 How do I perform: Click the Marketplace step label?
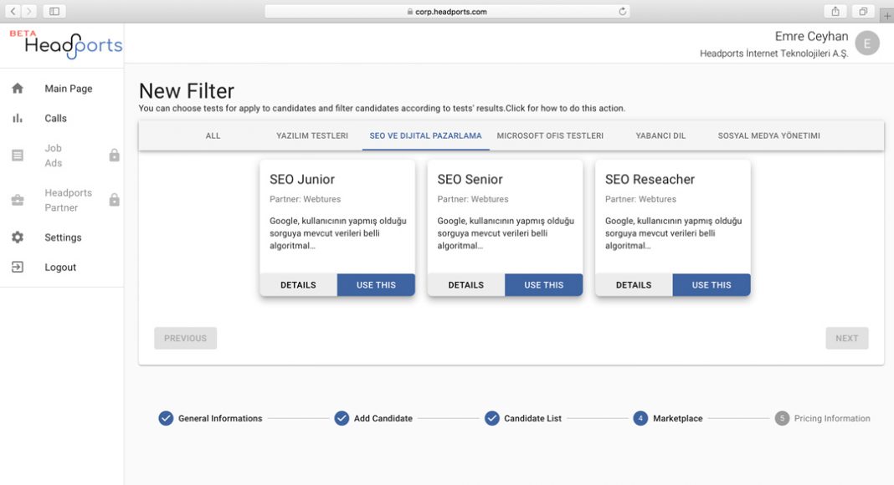pyautogui.click(x=677, y=418)
